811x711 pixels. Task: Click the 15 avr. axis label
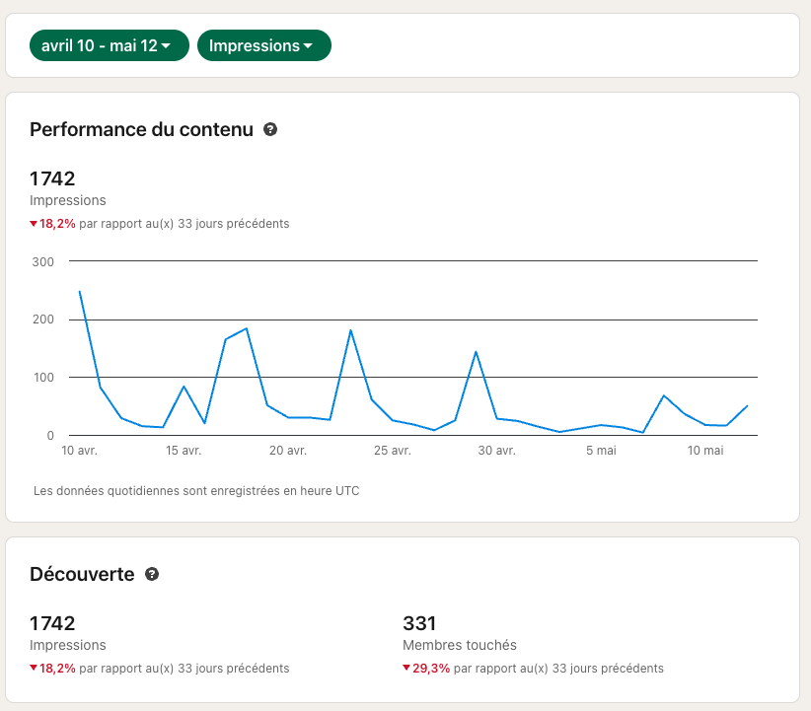(x=184, y=451)
